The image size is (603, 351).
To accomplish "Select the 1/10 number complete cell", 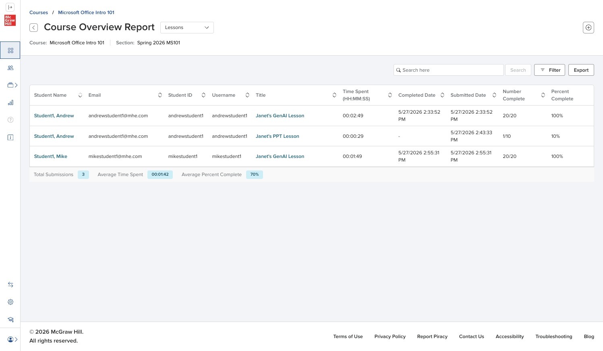I will 507,136.
